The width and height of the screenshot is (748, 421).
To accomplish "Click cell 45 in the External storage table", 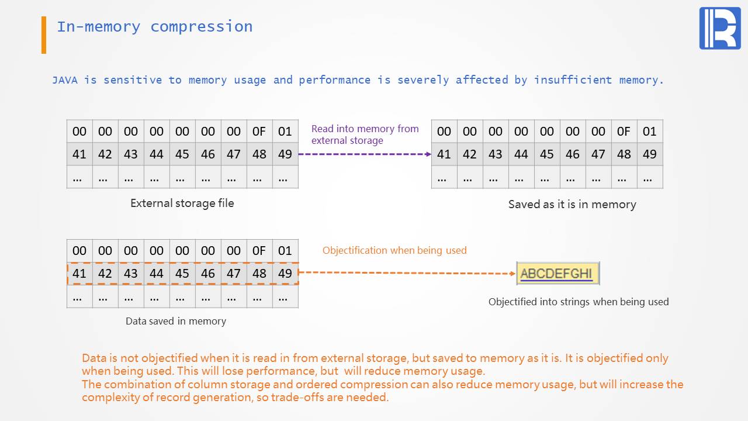I will [182, 154].
